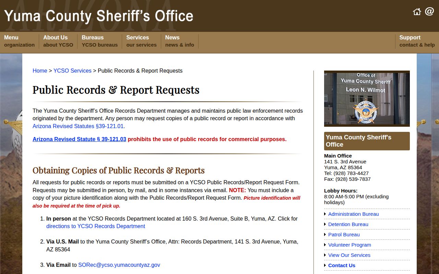Open the Services nav menu
This screenshot has width=439, height=274.
[141, 41]
